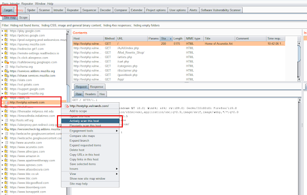Open the Proxy tab
The height and width of the screenshot is (195, 307).
click(x=19, y=10)
